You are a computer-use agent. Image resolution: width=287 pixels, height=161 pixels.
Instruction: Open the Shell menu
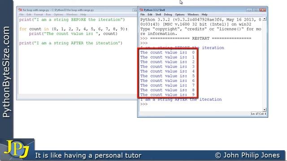click(x=158, y=14)
